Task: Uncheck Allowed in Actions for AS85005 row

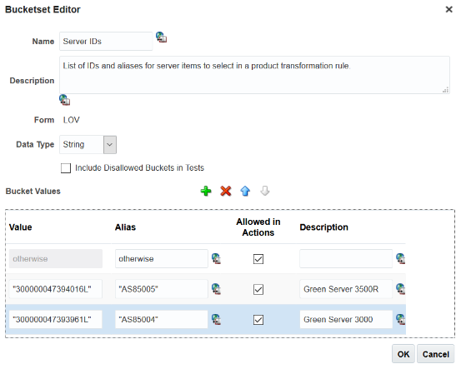Action: click(258, 289)
